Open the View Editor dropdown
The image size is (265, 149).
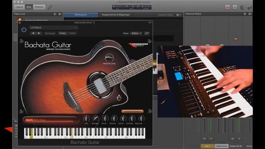pyautogui.click(x=136, y=34)
